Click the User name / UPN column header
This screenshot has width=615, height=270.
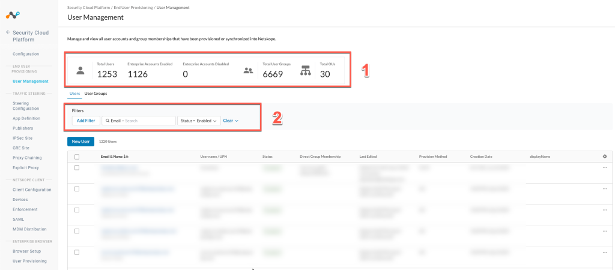[214, 157]
